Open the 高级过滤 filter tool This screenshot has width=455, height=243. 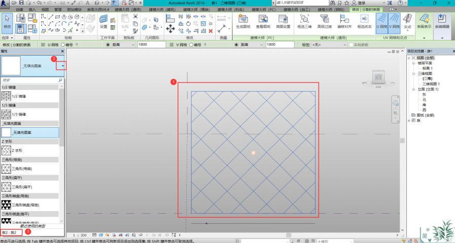point(324,22)
